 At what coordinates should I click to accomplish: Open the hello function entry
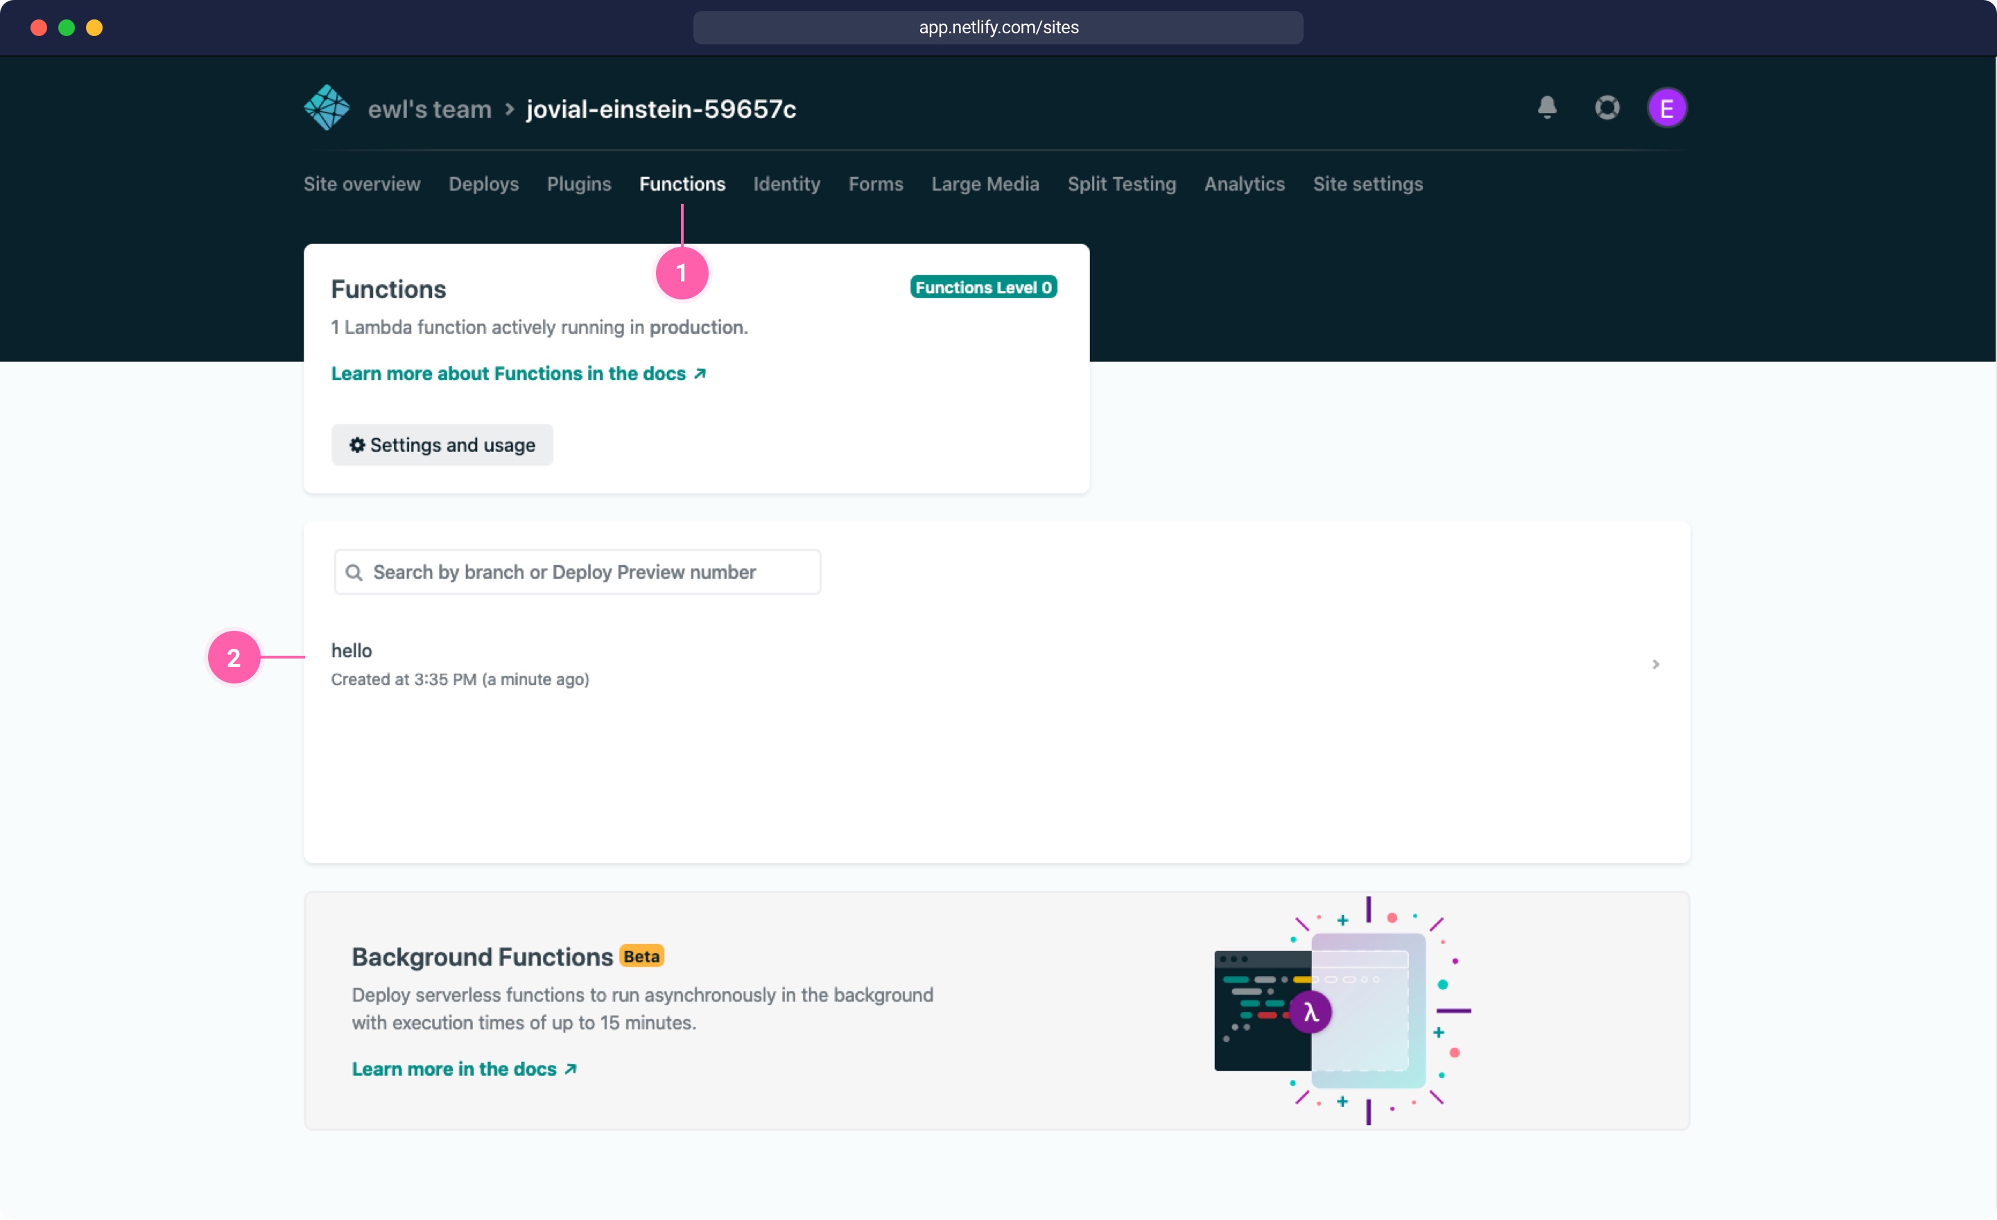(x=997, y=664)
